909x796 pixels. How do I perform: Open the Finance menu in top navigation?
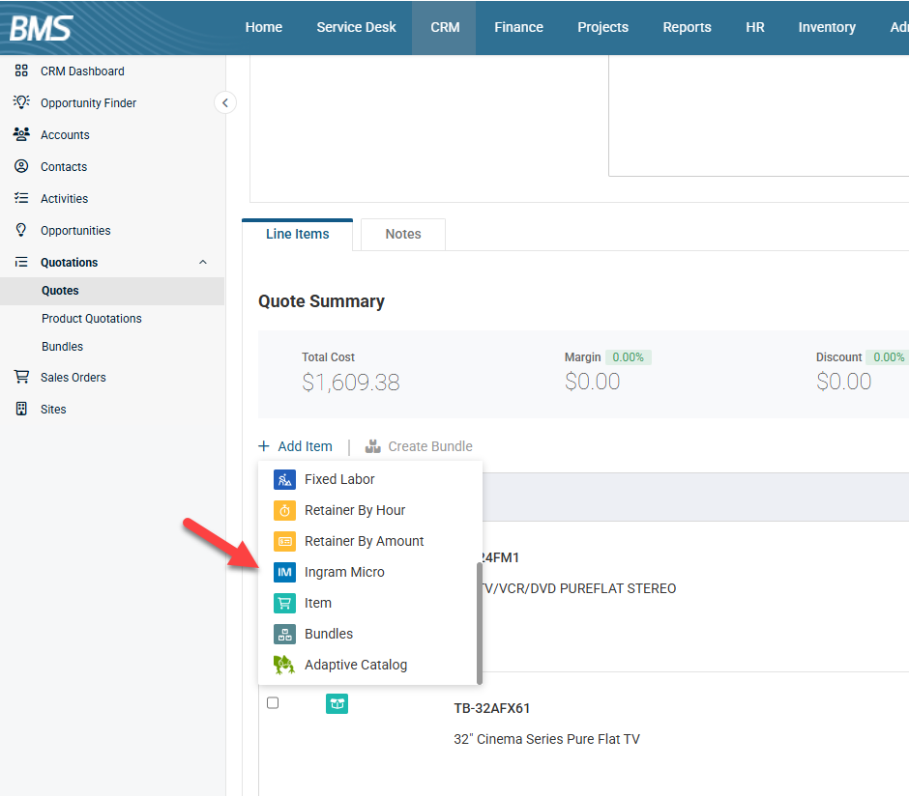(x=518, y=27)
